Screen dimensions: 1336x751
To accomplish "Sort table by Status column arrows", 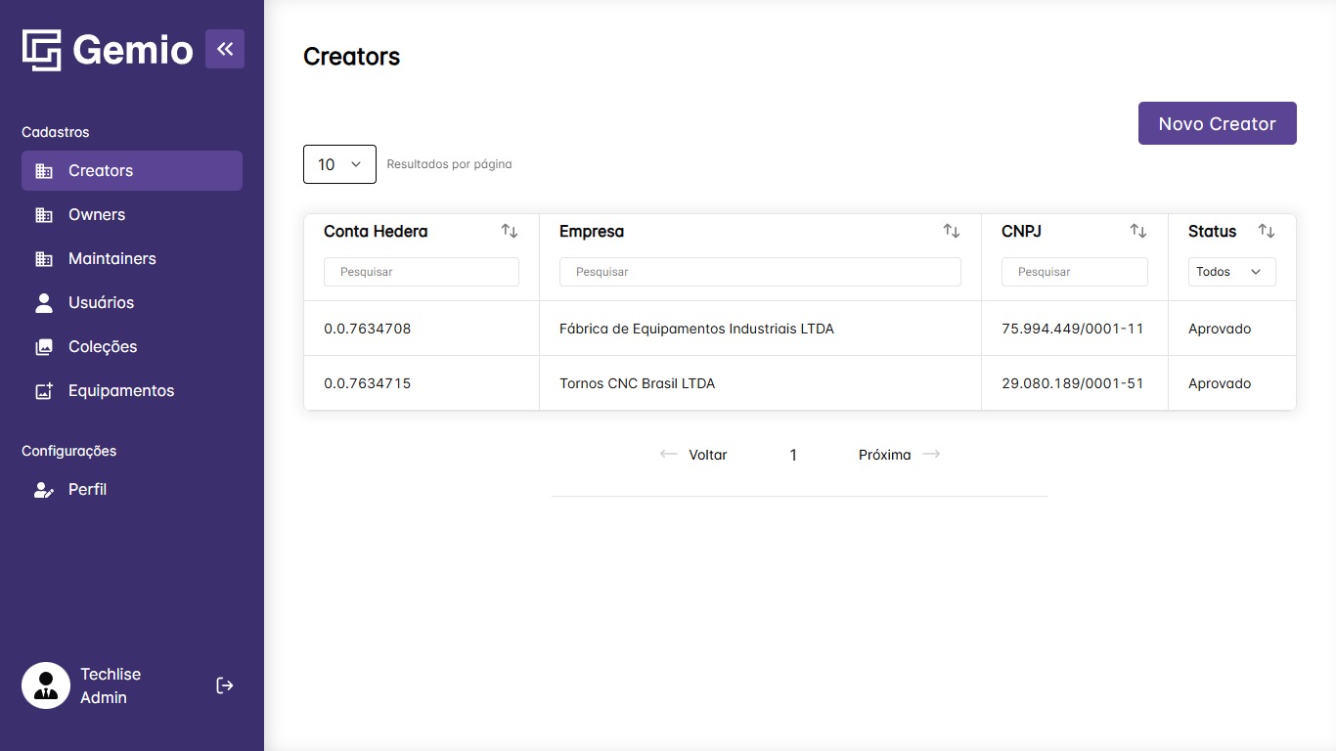I will coord(1266,232).
